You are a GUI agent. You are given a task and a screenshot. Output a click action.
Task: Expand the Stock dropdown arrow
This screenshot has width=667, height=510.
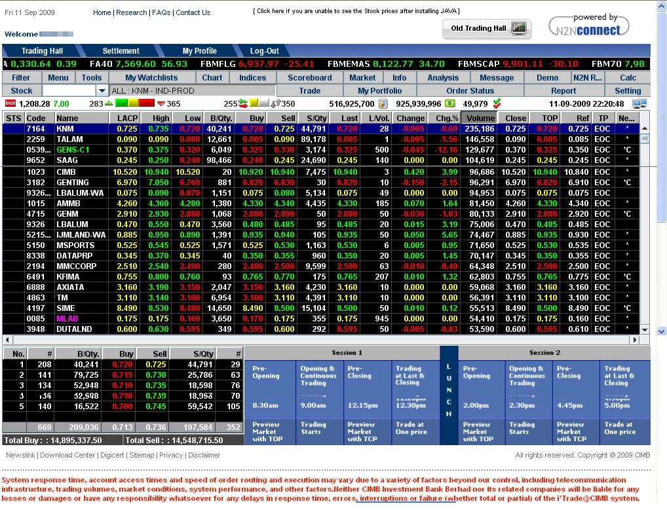pos(102,91)
